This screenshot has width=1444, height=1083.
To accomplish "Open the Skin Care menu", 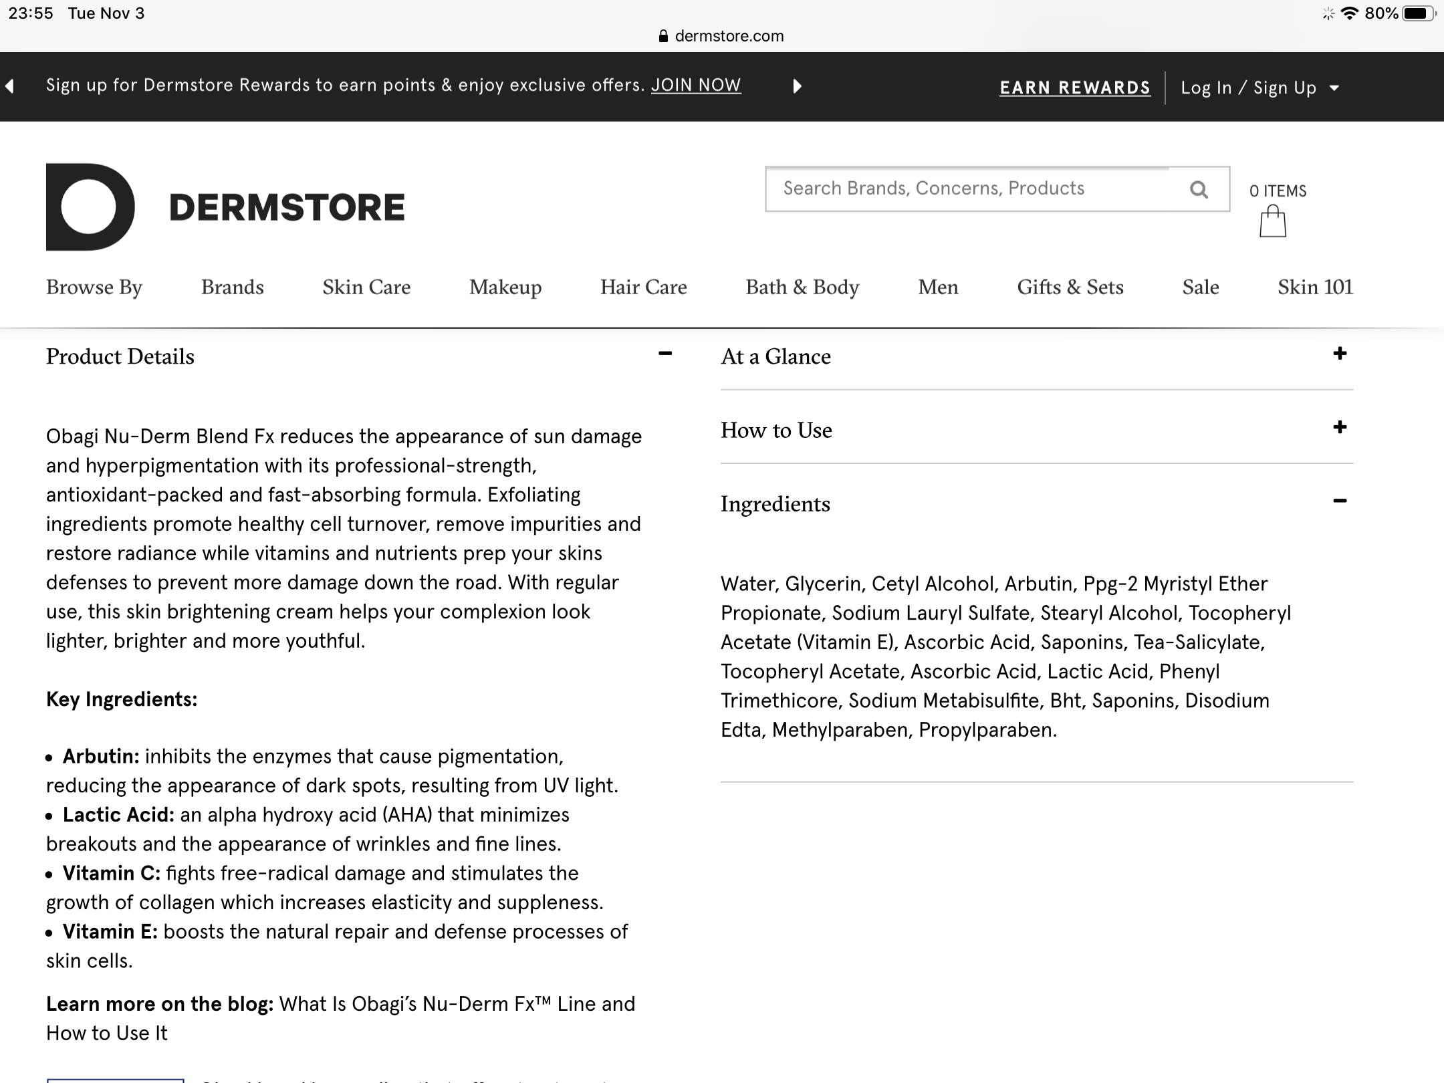I will coord(366,287).
